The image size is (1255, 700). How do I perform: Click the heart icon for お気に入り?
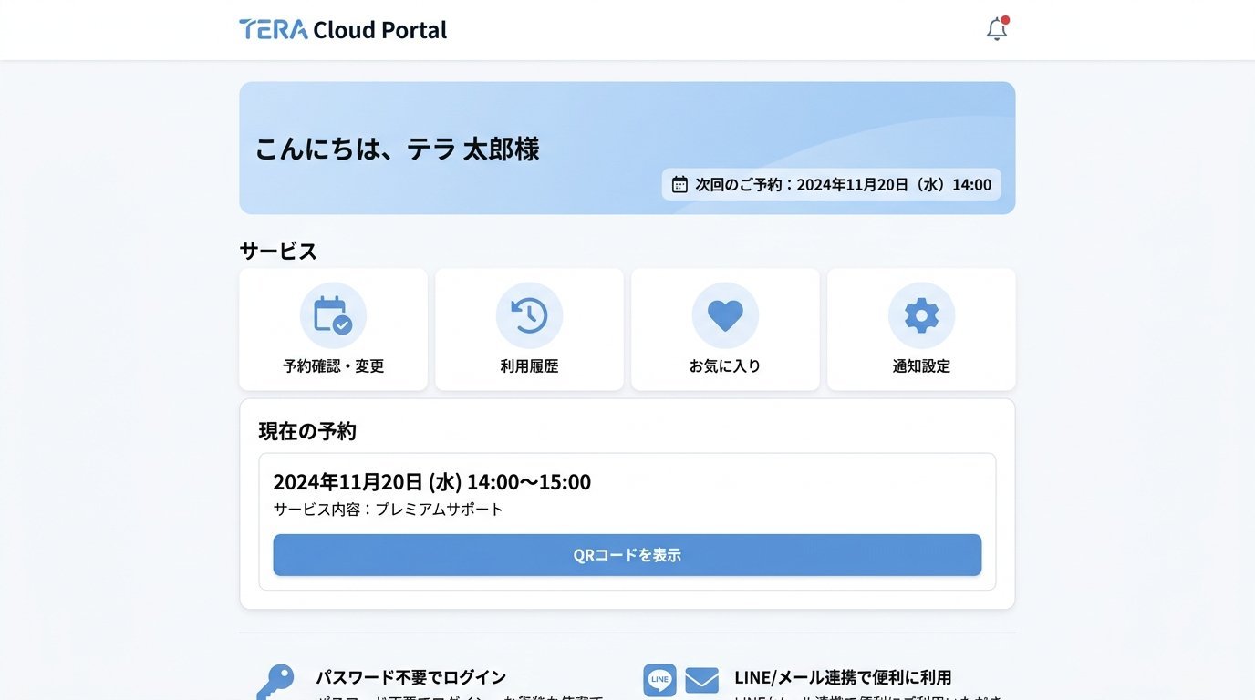click(725, 314)
